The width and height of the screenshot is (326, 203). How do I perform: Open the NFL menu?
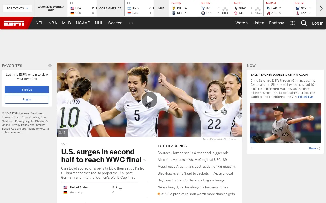[x=39, y=23]
